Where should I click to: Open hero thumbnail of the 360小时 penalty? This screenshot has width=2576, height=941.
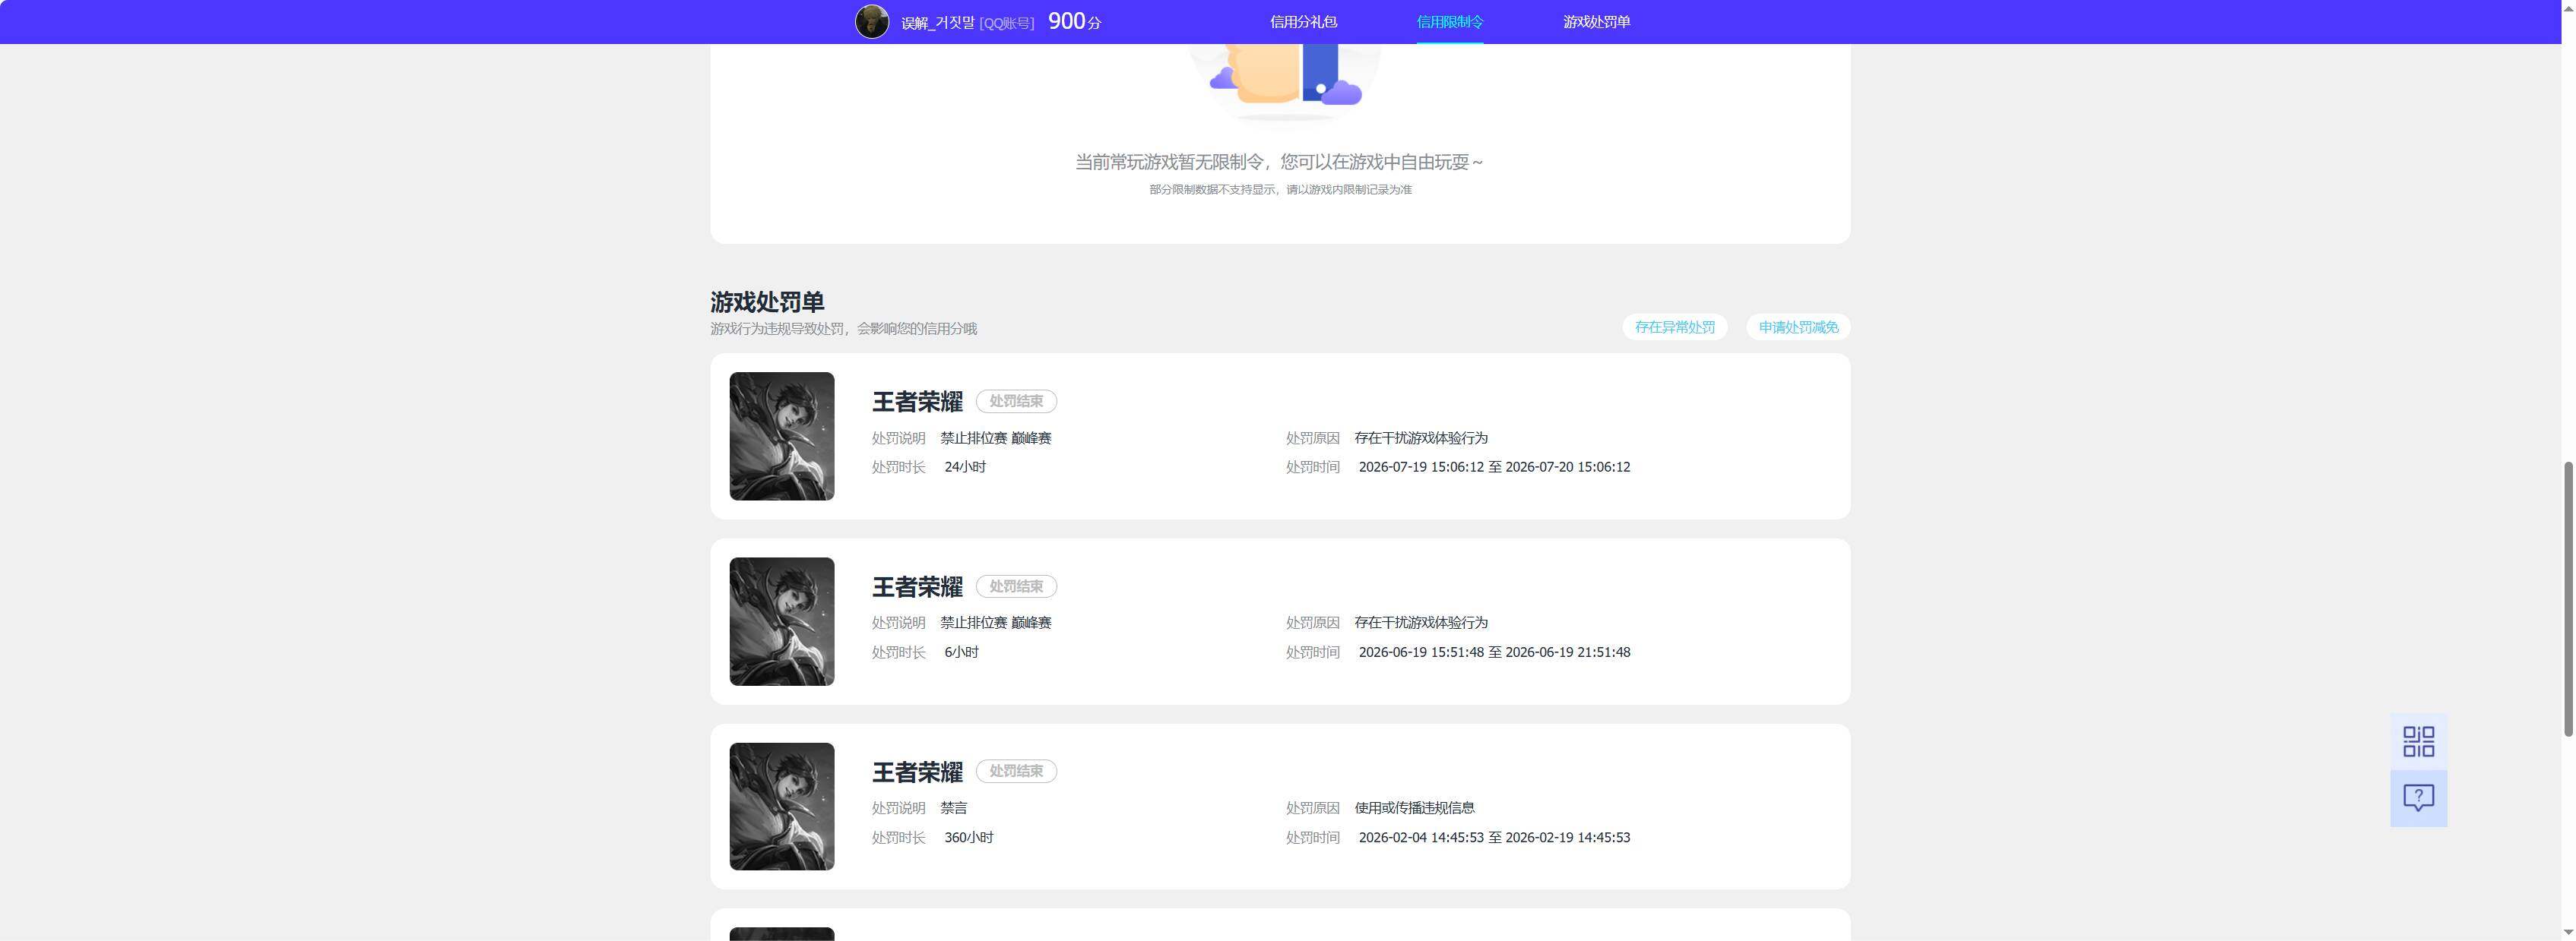[782, 806]
